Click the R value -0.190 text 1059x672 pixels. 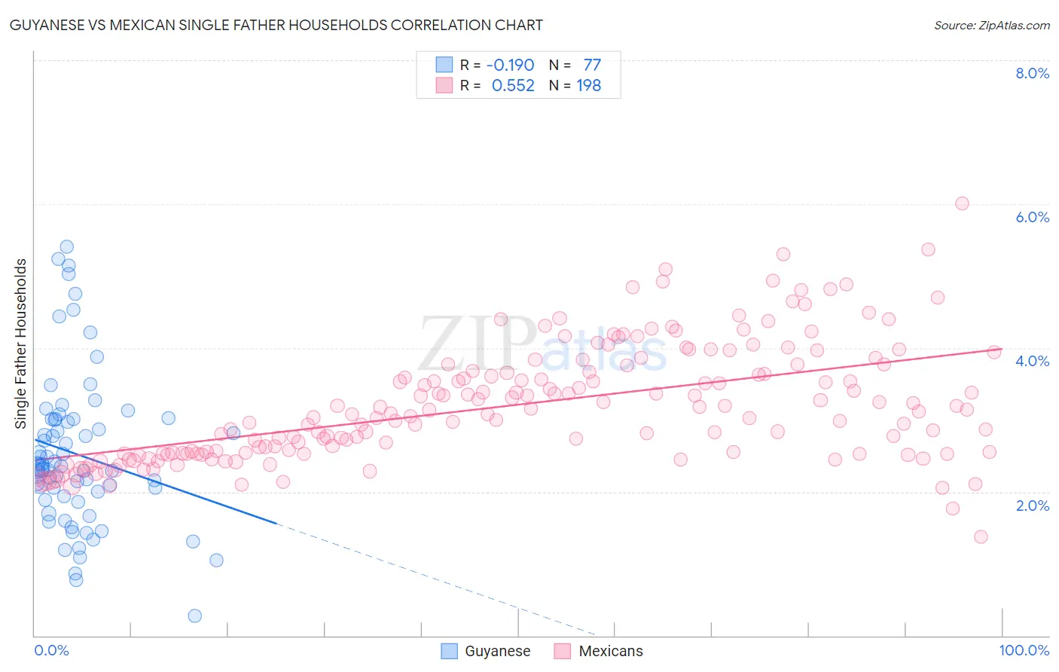pos(511,65)
